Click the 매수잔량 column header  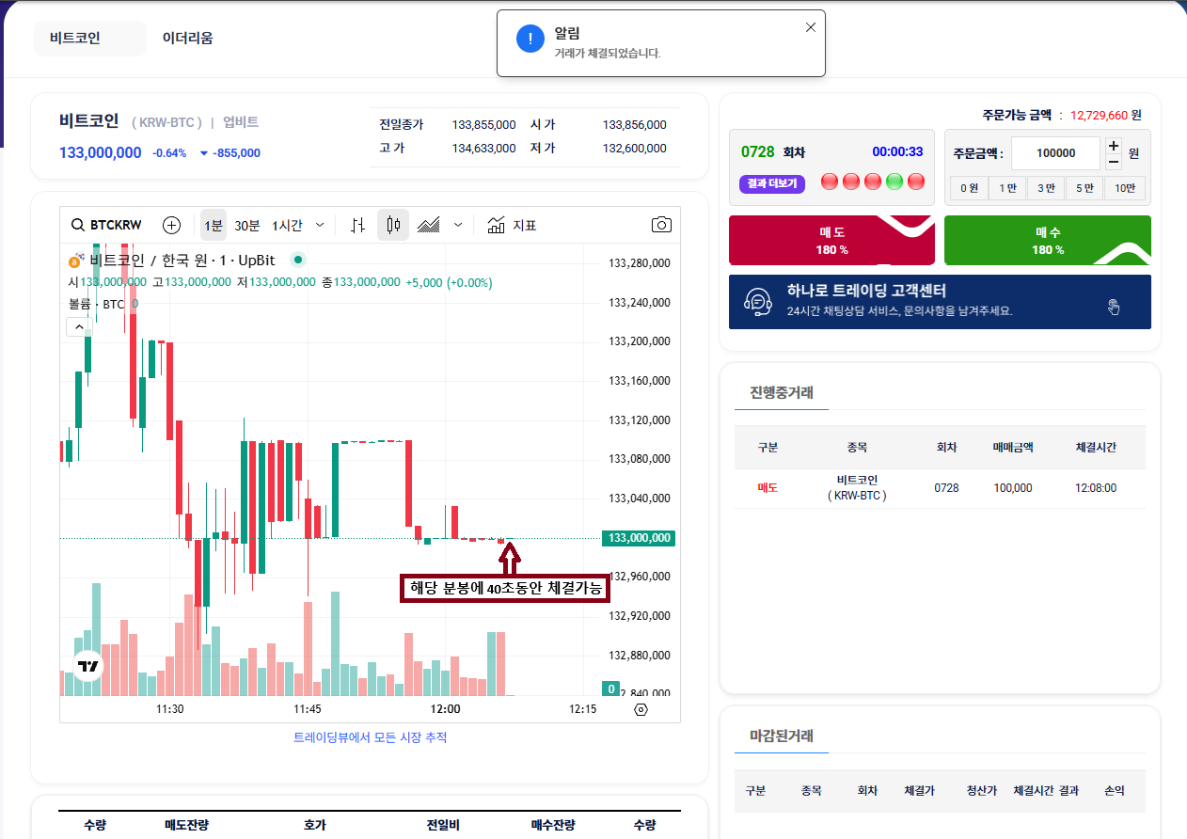553,825
